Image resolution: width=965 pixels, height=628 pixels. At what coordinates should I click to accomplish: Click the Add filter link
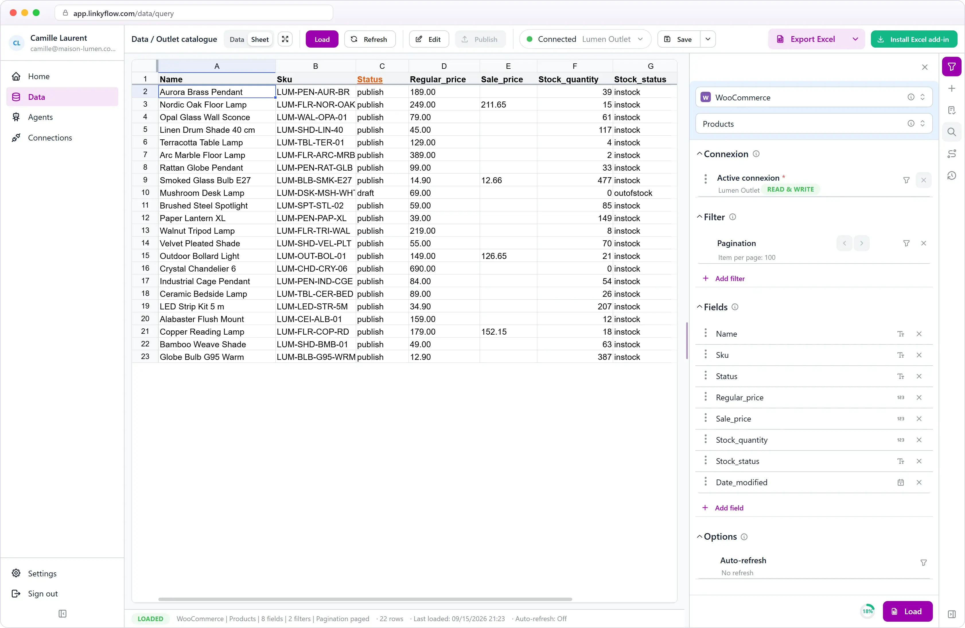click(x=723, y=278)
